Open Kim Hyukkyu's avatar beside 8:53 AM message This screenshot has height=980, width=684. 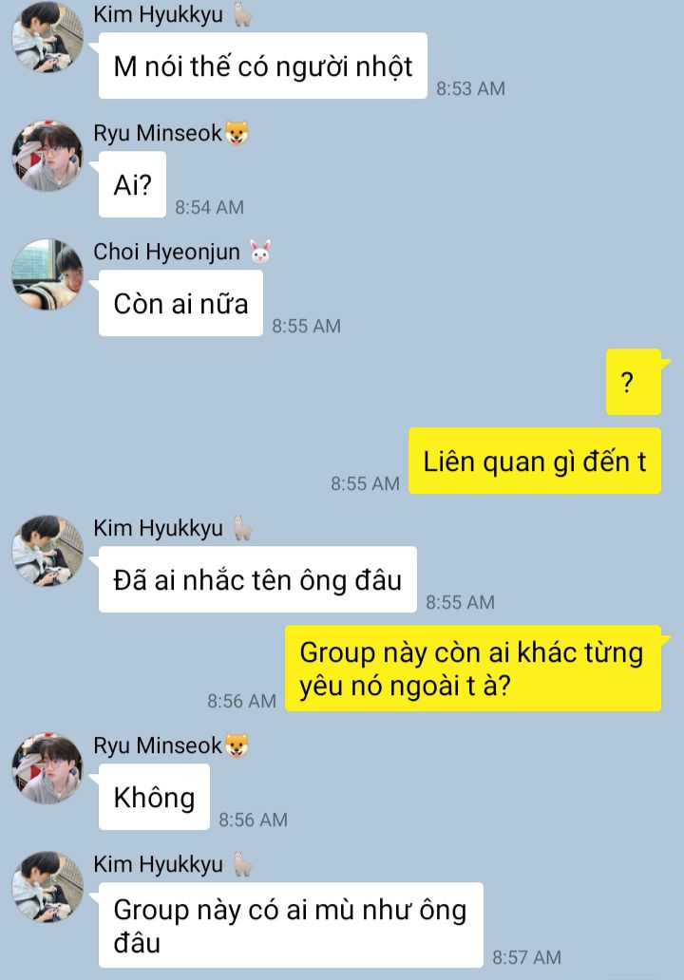pos(47,37)
